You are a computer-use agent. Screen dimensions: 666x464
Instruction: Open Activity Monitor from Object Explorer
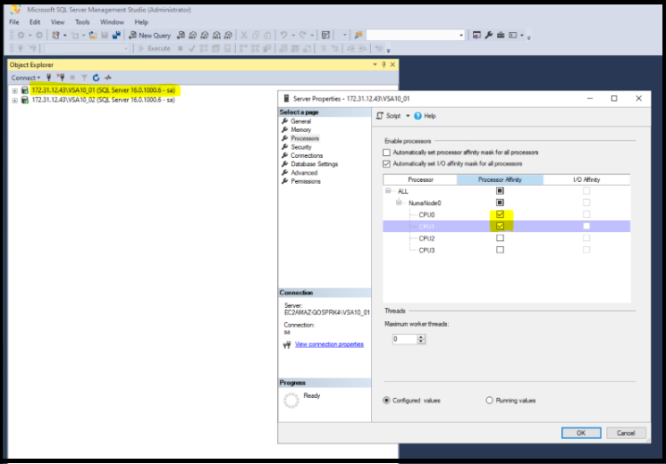click(x=108, y=78)
